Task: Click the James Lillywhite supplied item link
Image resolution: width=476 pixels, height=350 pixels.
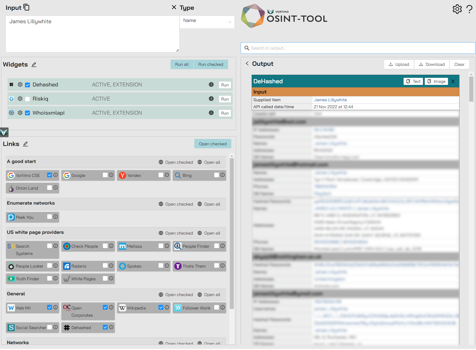Action: [x=330, y=100]
